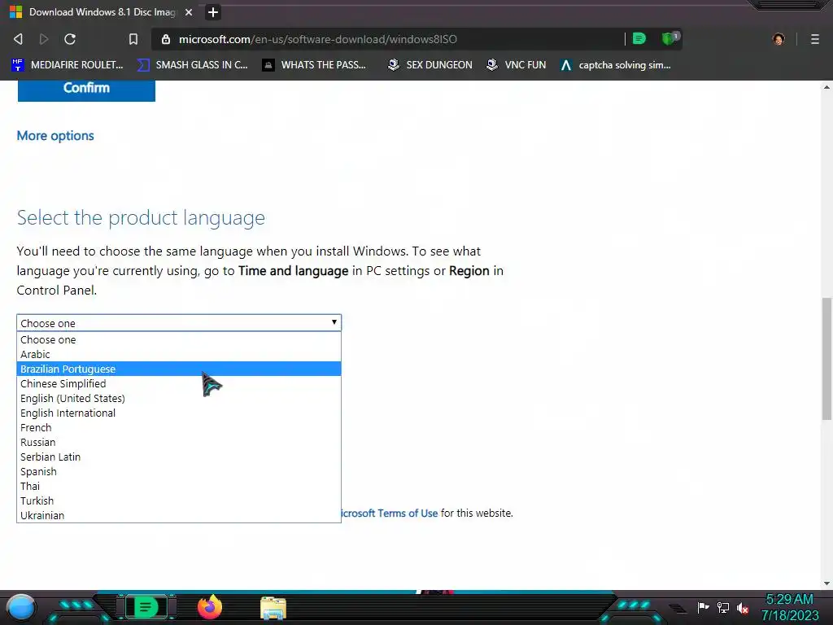Open green chat app in taskbar
Image resolution: width=833 pixels, height=625 pixels.
point(146,607)
